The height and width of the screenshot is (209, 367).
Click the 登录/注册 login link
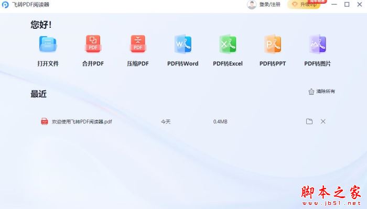click(x=269, y=4)
